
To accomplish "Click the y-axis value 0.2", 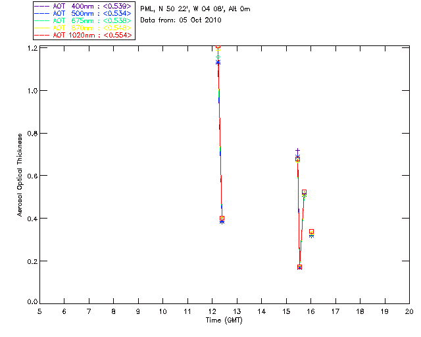I will click(x=32, y=261).
